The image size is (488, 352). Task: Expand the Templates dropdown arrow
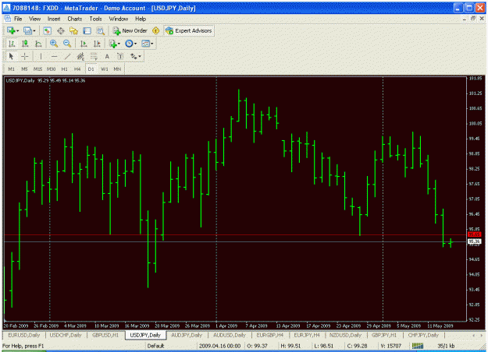(152, 44)
